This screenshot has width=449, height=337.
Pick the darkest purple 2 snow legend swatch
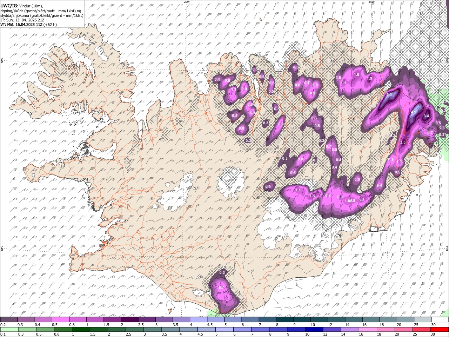[129, 319]
